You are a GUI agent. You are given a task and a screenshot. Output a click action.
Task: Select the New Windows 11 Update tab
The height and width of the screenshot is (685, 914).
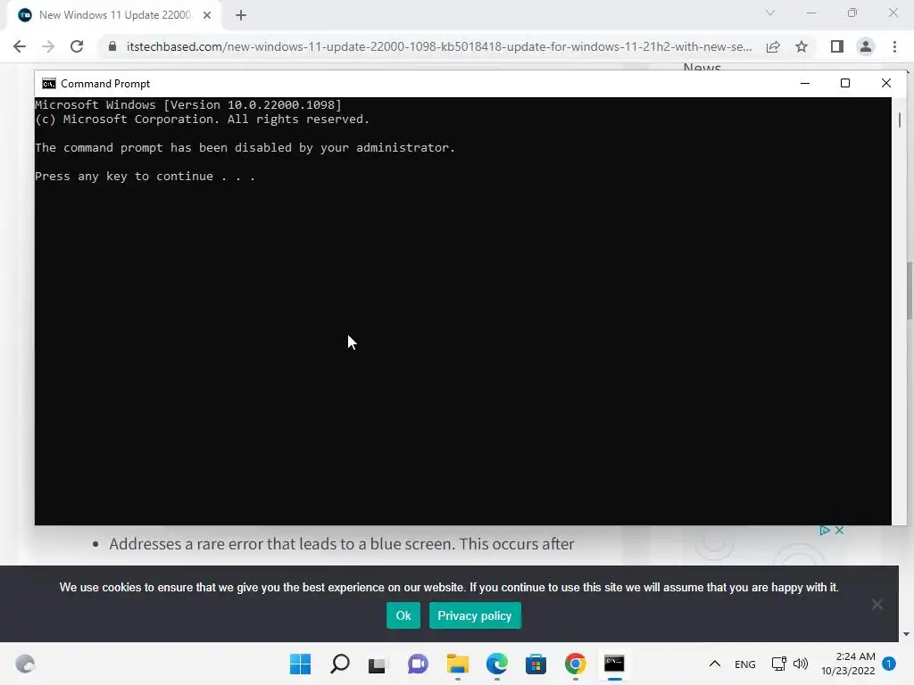[113, 15]
